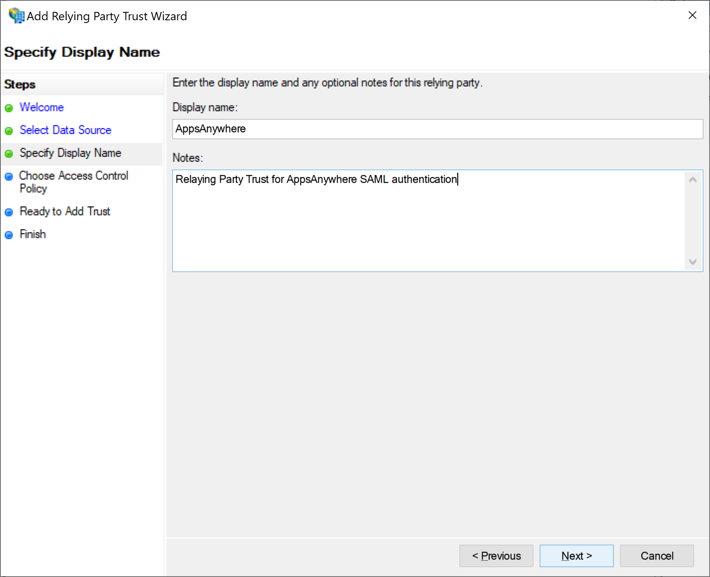710x577 pixels.
Task: Go to the Welcome step
Action: (x=42, y=107)
